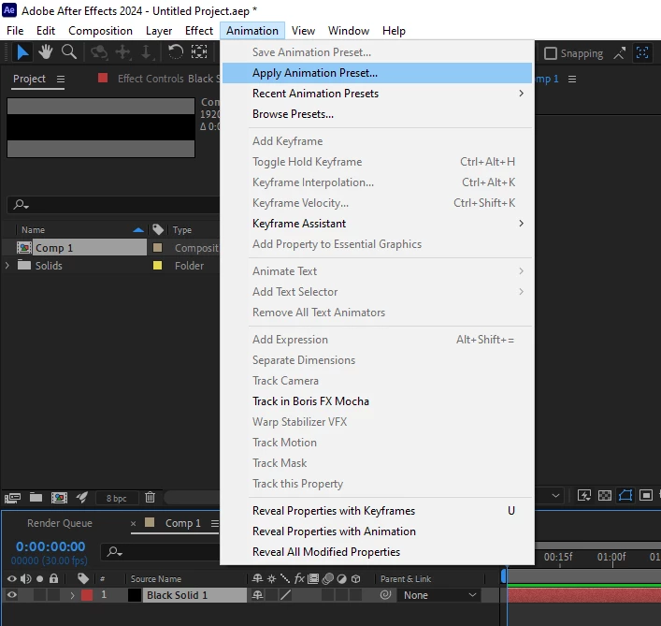The height and width of the screenshot is (626, 661).
Task: Open the Composition menu
Action: point(100,31)
